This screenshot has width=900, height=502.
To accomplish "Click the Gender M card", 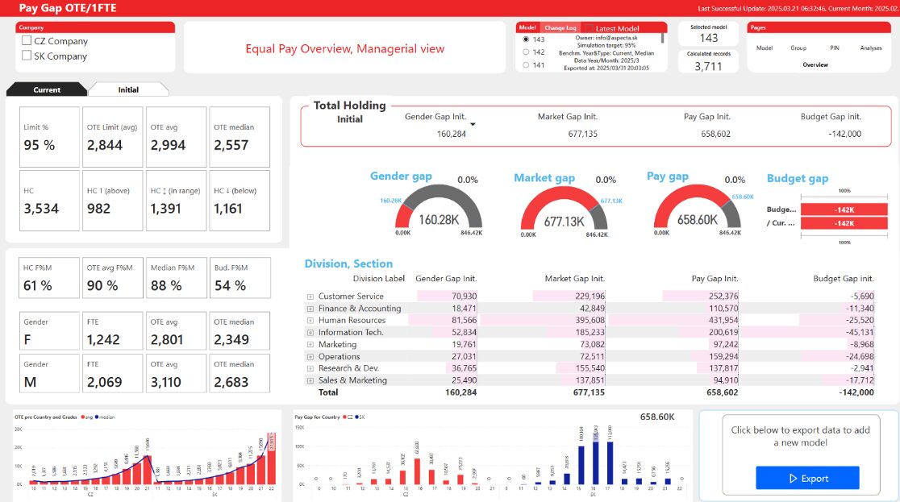I will point(49,374).
